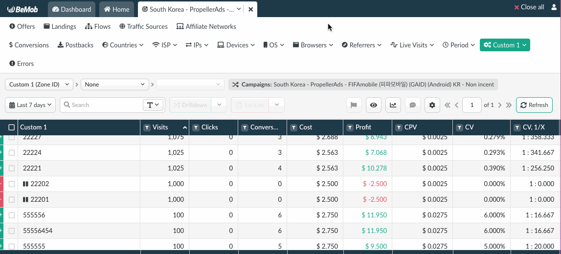Image resolution: width=561 pixels, height=254 pixels.
Task: Open the Landings report
Action: tap(60, 26)
